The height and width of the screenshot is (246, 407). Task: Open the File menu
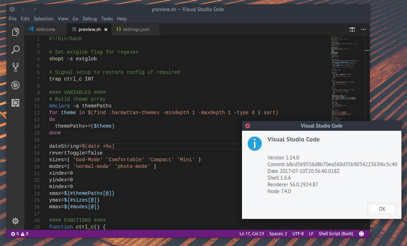point(12,19)
